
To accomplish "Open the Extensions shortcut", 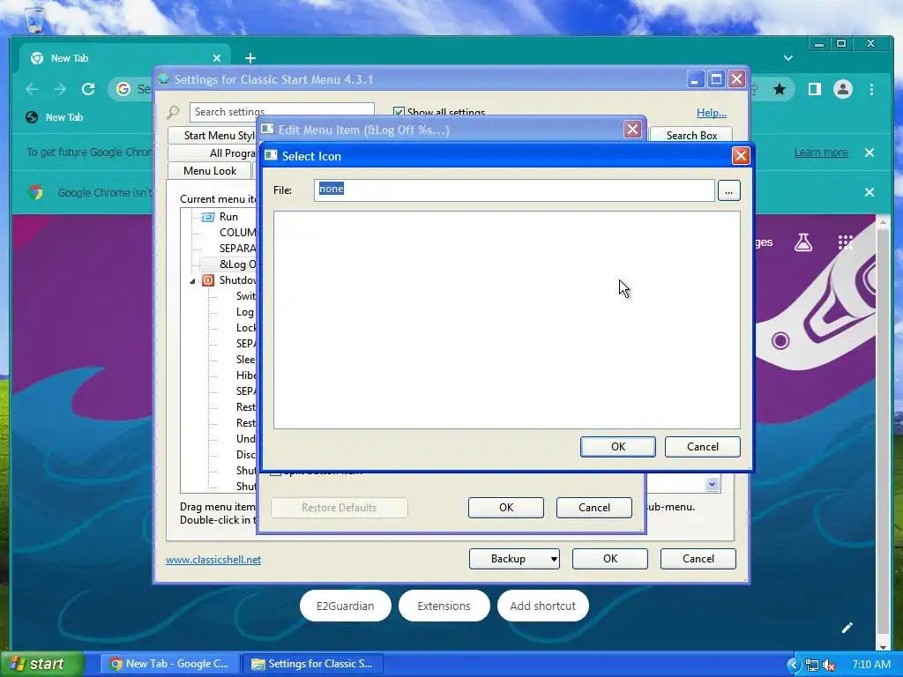I will click(x=444, y=606).
